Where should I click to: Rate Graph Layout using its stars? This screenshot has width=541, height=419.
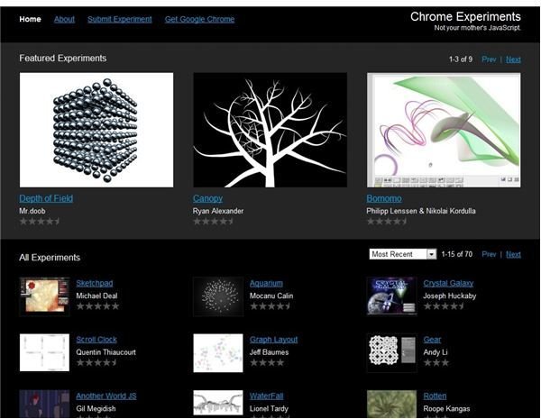click(267, 363)
